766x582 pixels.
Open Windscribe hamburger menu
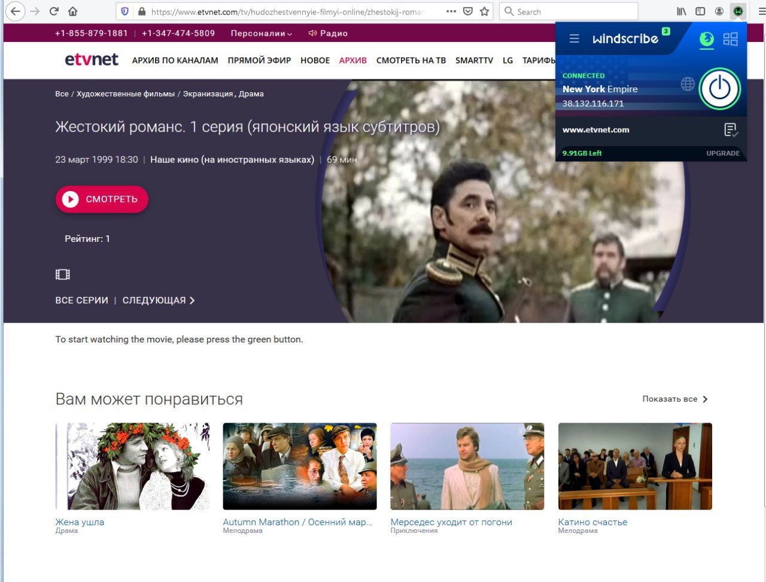tap(574, 38)
